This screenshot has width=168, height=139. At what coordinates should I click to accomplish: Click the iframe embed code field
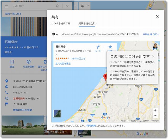click(x=100, y=34)
